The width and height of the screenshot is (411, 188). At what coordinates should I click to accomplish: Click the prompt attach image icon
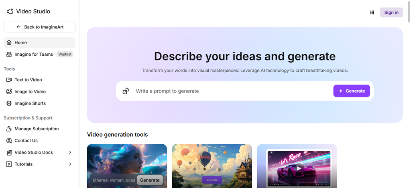pyautogui.click(x=126, y=91)
